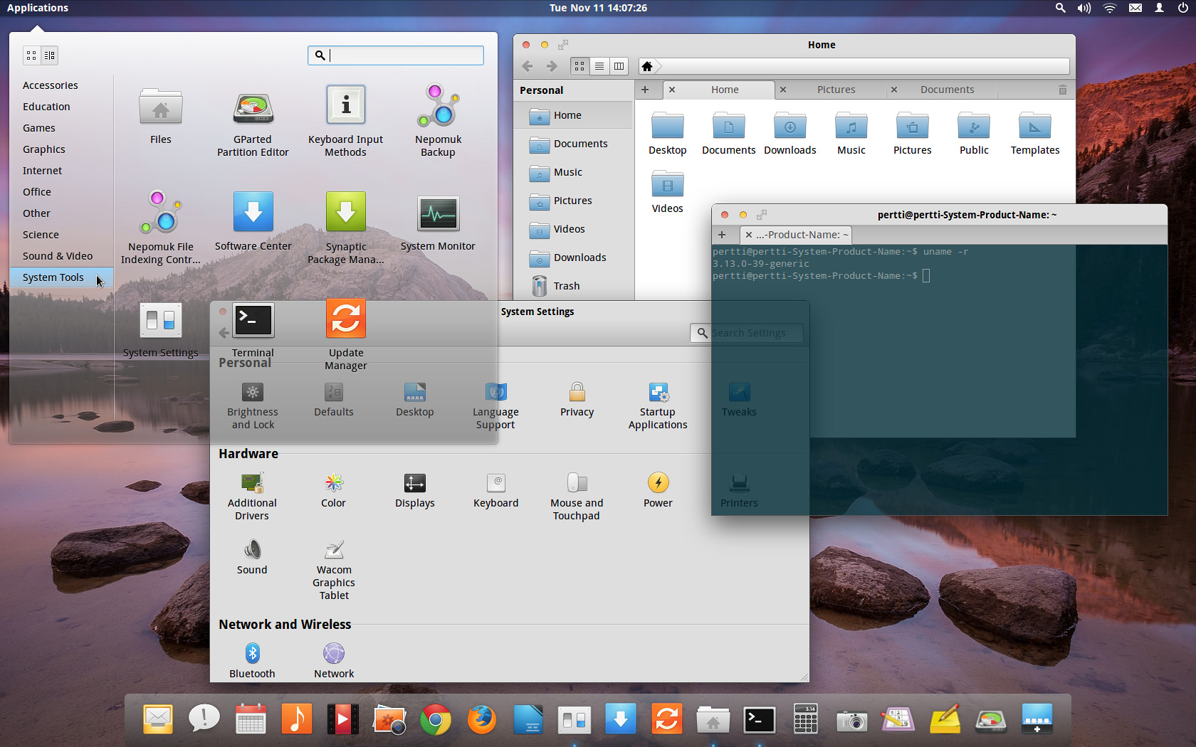
Task: Click the Firefox icon in the dock
Action: click(x=482, y=719)
